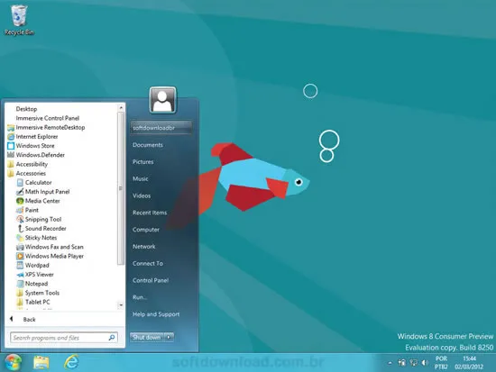
Task: Launch Windows Fax and Scan
Action: click(50, 247)
